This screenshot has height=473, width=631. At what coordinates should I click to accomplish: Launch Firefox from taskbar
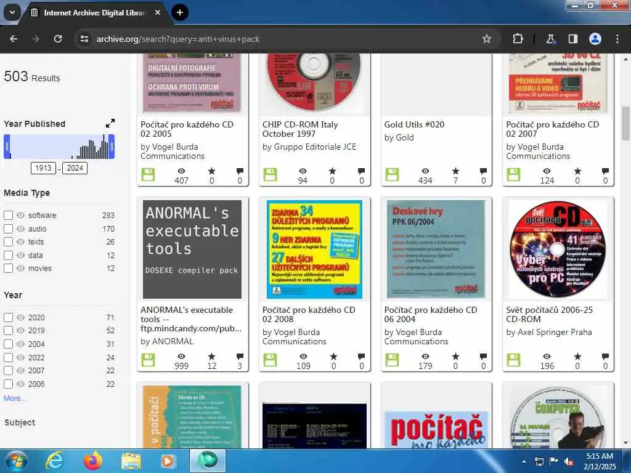tap(93, 461)
